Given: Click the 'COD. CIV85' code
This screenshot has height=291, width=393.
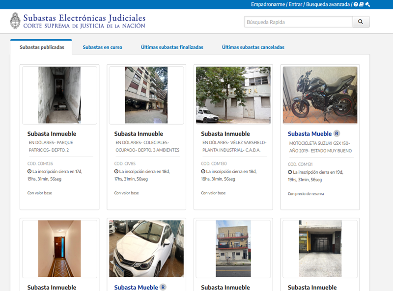Looking at the screenshot, I should pos(125,163).
